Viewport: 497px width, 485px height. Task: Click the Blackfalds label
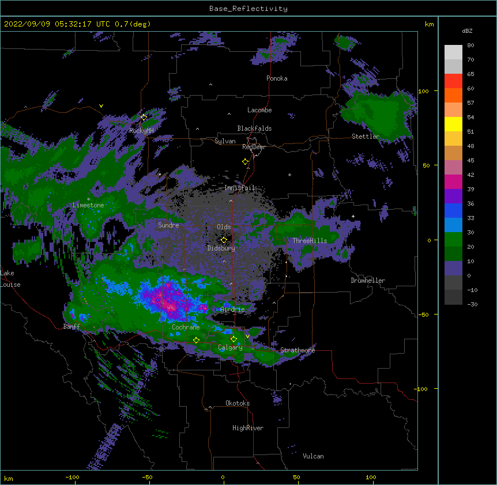[x=254, y=128]
